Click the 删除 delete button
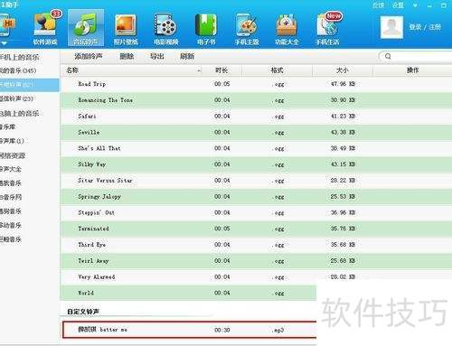Screen dimensions: 452x346 127,56
